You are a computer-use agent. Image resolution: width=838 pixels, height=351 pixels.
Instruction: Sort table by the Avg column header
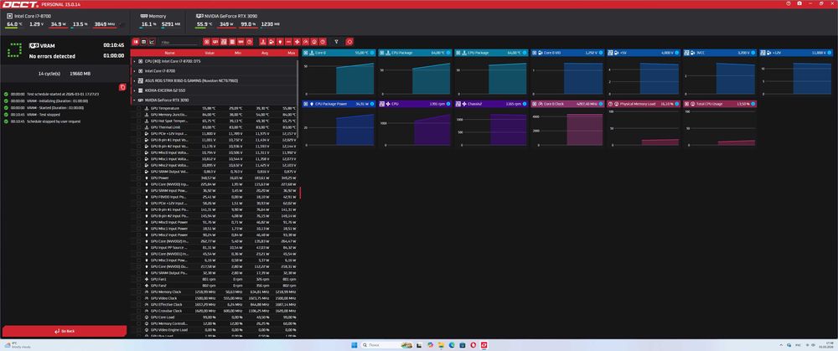tap(265, 53)
